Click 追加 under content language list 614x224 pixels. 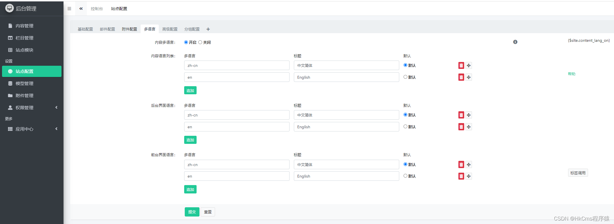pyautogui.click(x=190, y=91)
